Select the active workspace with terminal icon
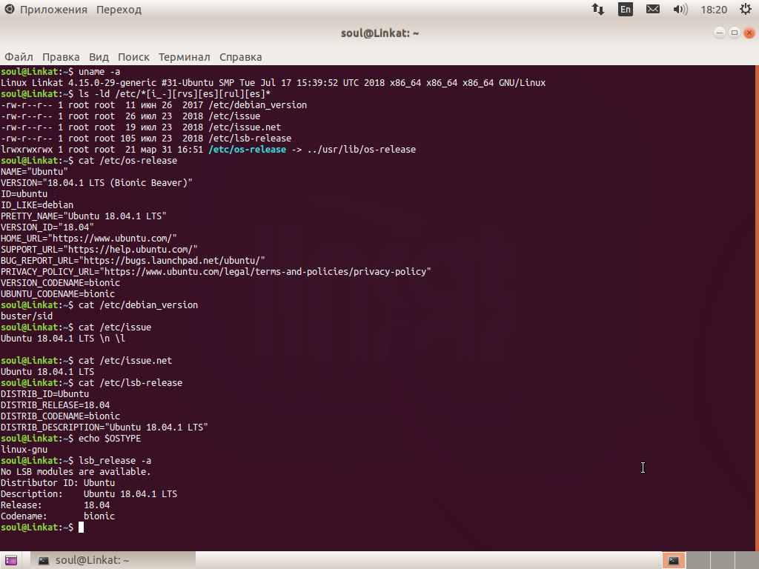This screenshot has width=759, height=569. [x=673, y=560]
